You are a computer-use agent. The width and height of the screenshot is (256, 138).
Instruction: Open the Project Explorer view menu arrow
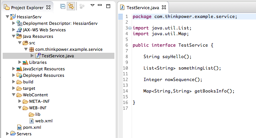(92, 5)
